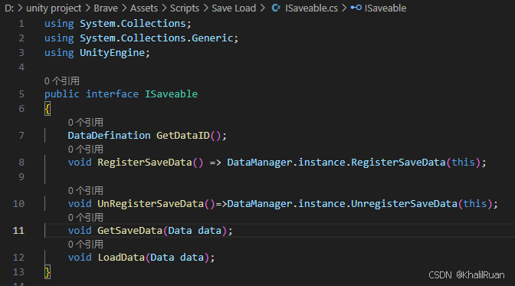Click the 'this' keyword on line 8
The height and width of the screenshot is (286, 515).
click(x=463, y=163)
